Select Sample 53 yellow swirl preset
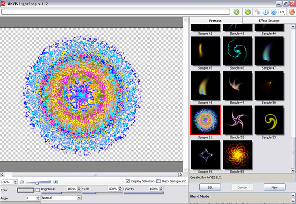 point(269,120)
